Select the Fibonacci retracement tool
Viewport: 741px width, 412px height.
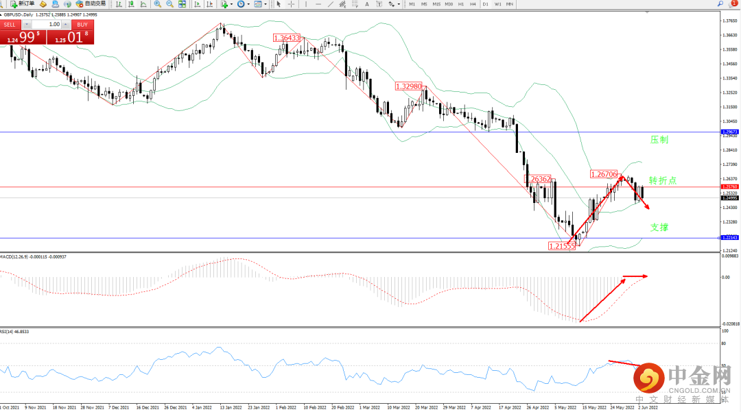point(355,4)
